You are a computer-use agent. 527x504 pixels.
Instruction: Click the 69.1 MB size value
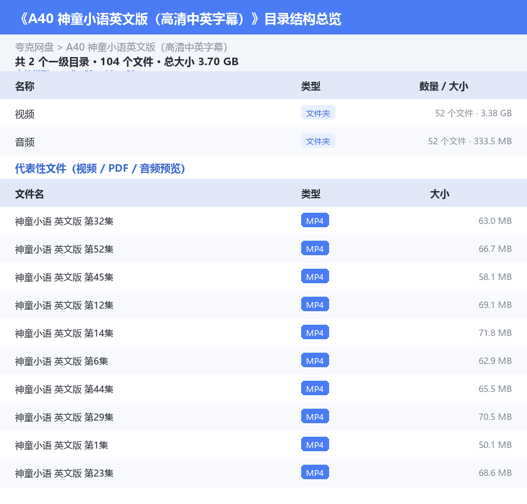pyautogui.click(x=495, y=304)
